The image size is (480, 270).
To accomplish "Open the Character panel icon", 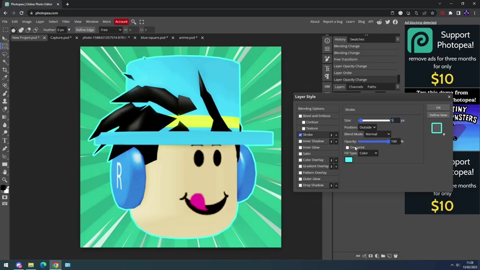I will click(327, 68).
